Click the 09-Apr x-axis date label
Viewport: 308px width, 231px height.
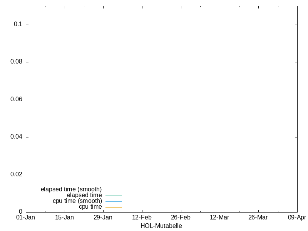[297, 218]
